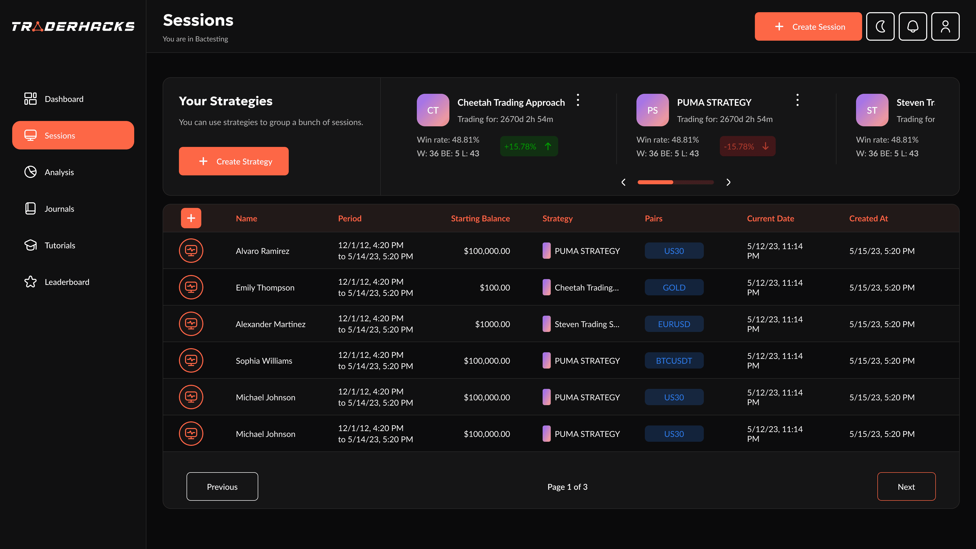This screenshot has width=976, height=549.
Task: Open Sophia Williams session monitor icon
Action: tap(191, 360)
